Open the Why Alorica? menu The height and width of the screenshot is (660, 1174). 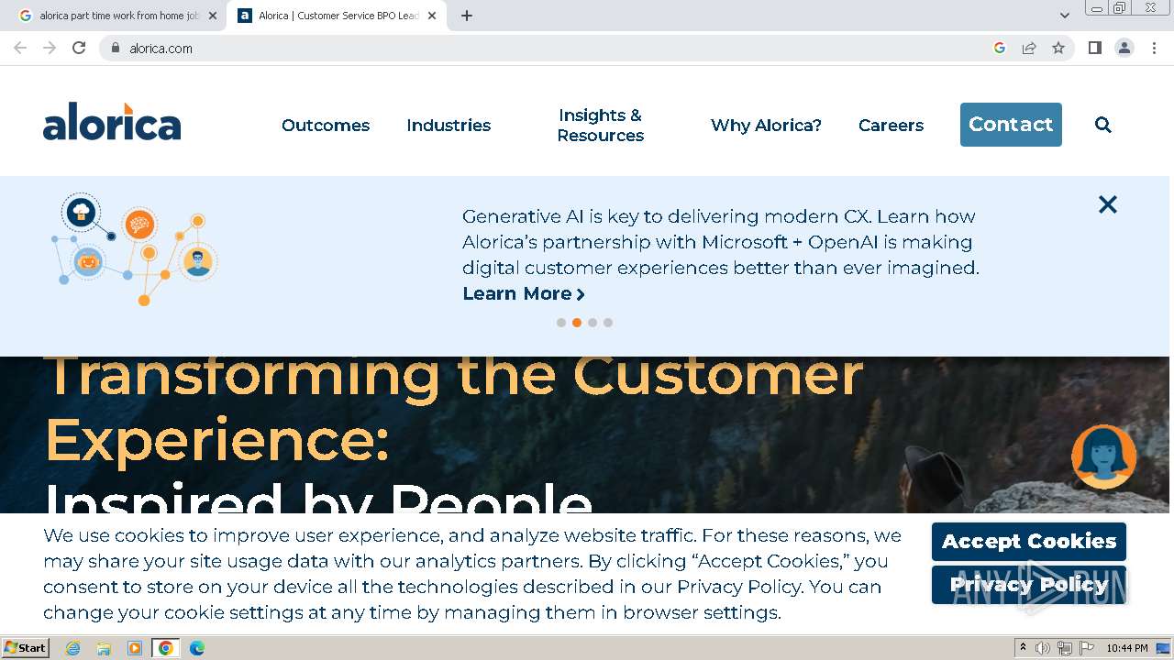point(766,126)
